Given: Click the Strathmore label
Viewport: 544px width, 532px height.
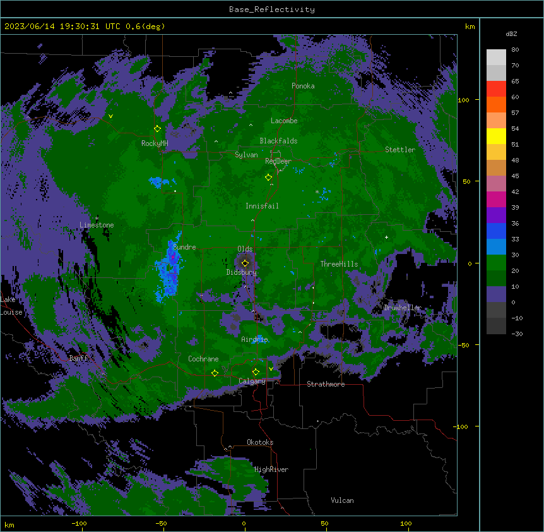Looking at the screenshot, I should (326, 384).
